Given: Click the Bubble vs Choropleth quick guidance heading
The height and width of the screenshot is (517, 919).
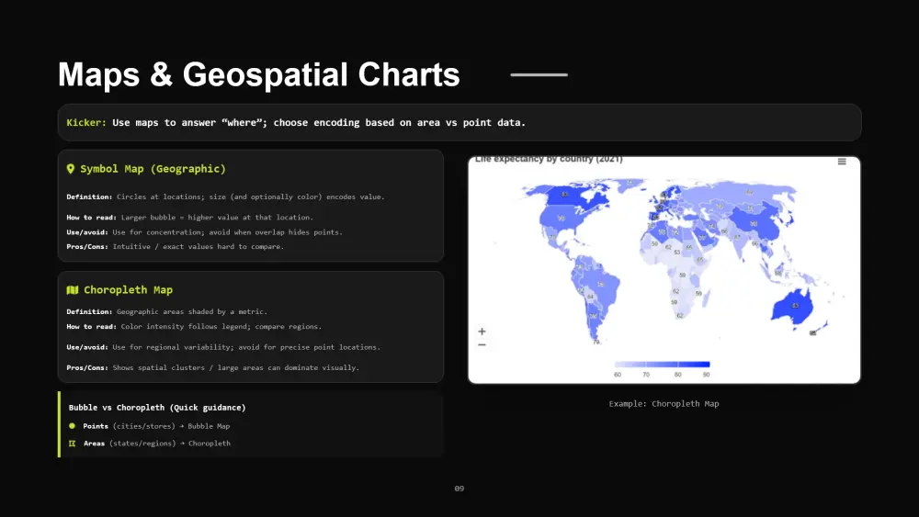Looking at the screenshot, I should point(157,407).
